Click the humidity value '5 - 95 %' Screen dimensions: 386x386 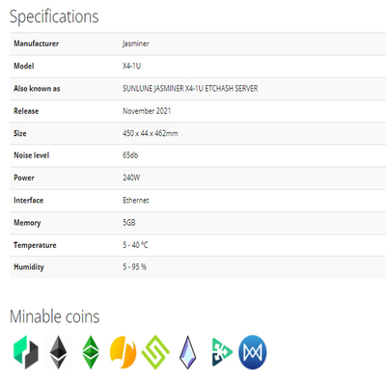[134, 267]
